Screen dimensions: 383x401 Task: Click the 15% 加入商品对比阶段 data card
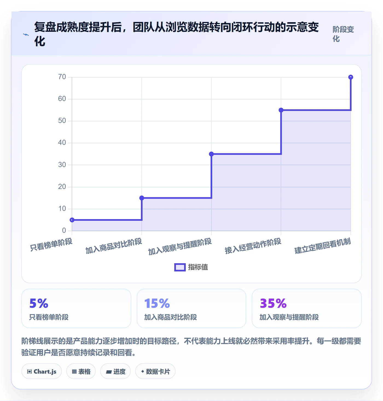click(191, 308)
